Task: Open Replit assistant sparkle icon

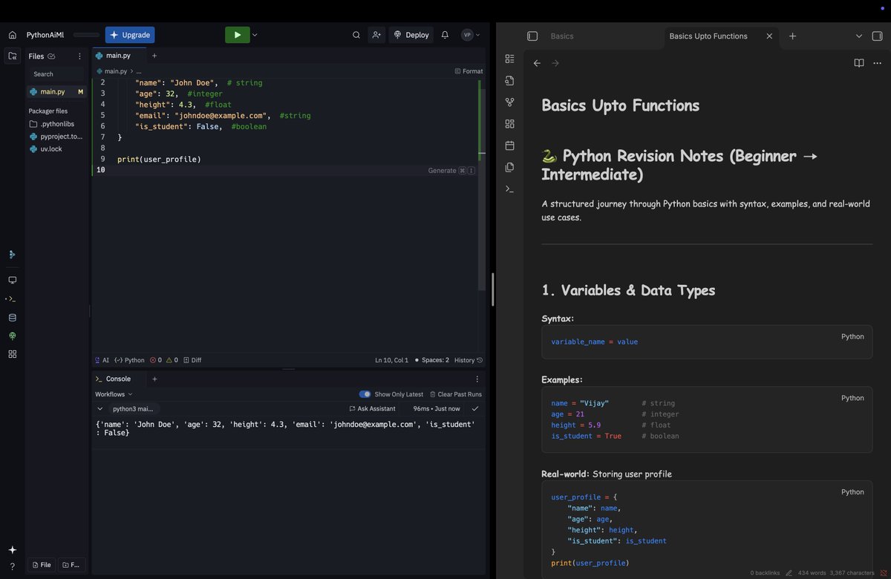Action: point(13,549)
